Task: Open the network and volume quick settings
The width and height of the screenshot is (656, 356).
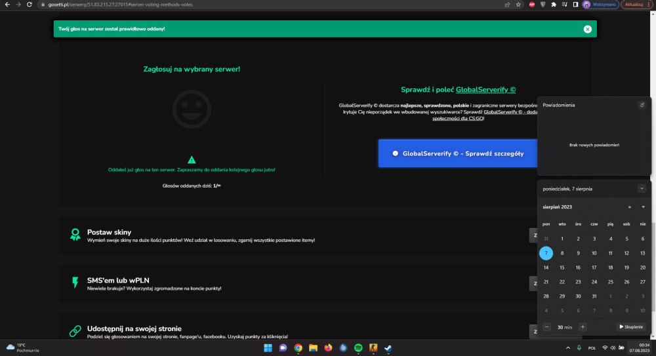Action: (x=613, y=347)
